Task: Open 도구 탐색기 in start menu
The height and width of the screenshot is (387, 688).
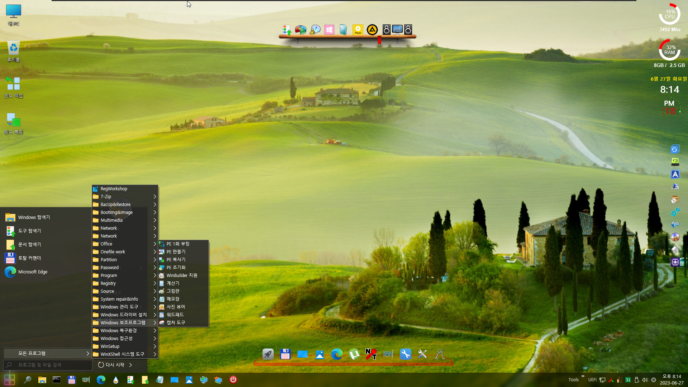Action: [x=47, y=231]
